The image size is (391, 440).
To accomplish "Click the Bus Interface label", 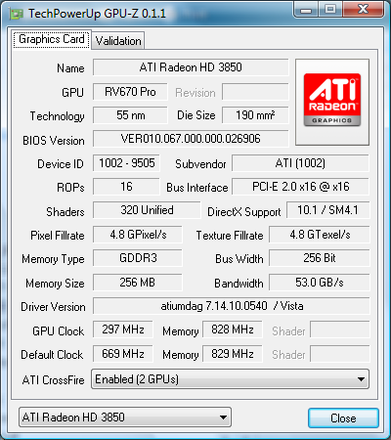I will click(197, 188).
